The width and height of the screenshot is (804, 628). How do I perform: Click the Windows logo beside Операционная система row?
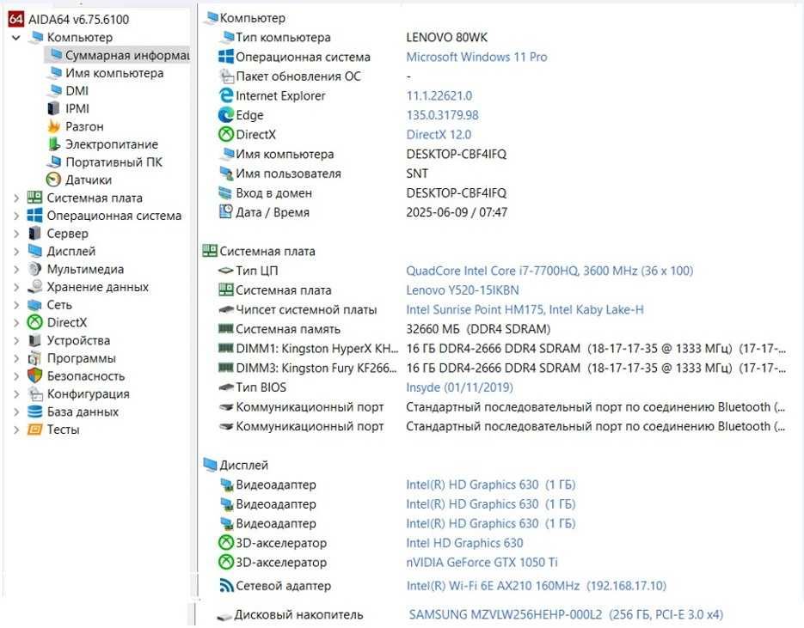click(226, 57)
